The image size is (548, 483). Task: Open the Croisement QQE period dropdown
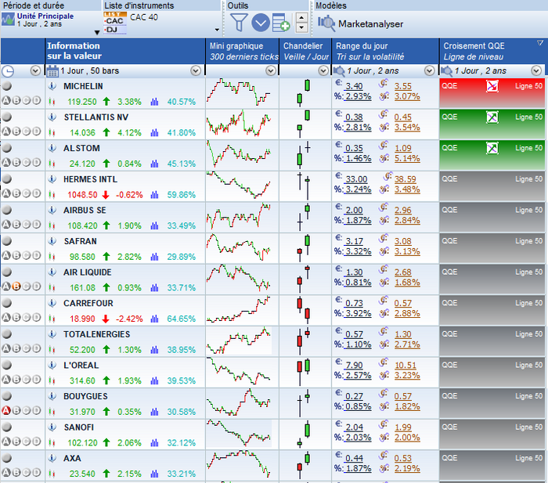536,71
